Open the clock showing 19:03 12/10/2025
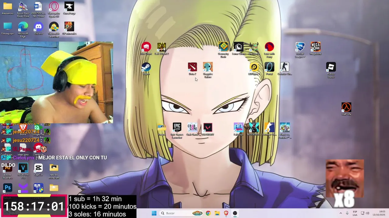 pyautogui.click(x=379, y=213)
